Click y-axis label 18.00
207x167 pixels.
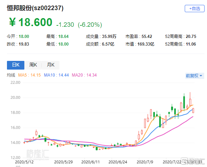pos(15,113)
